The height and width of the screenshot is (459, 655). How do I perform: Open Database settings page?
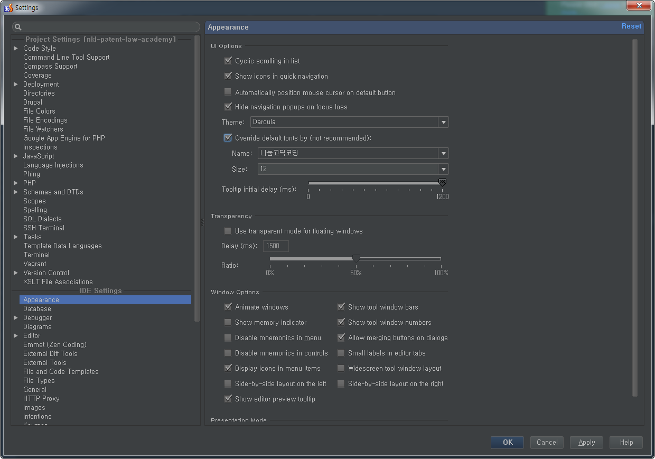(37, 308)
